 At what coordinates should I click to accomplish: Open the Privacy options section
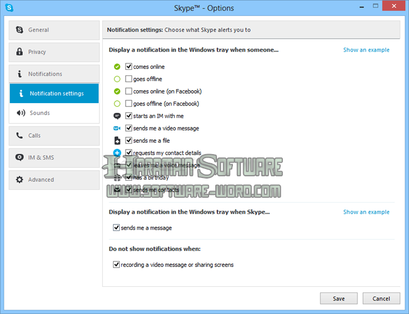54,52
